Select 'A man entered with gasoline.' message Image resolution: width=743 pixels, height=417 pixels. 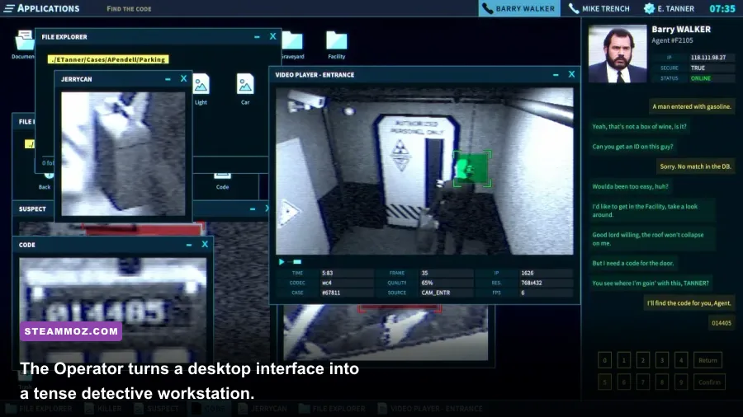click(692, 106)
